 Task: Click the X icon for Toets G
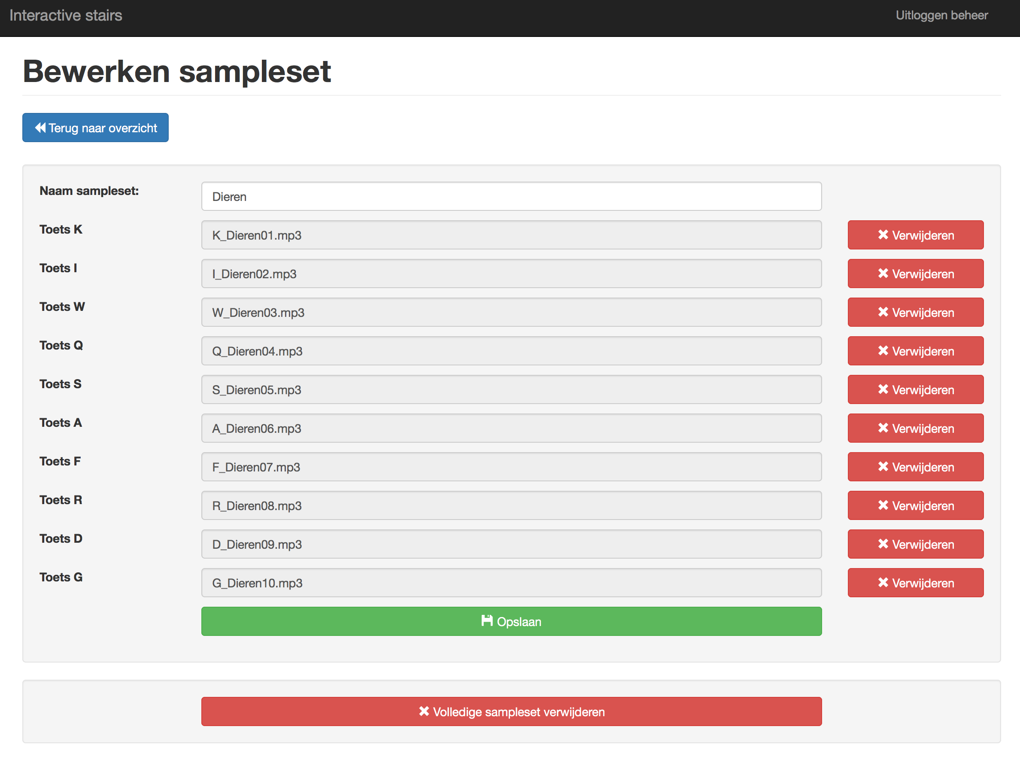[883, 582]
